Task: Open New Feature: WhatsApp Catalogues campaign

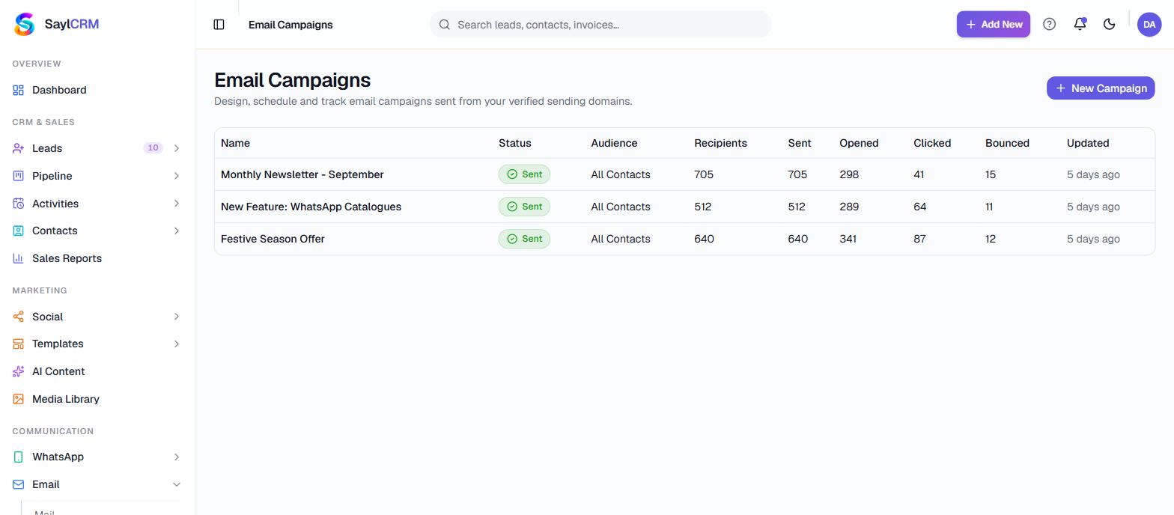Action: [x=311, y=207]
